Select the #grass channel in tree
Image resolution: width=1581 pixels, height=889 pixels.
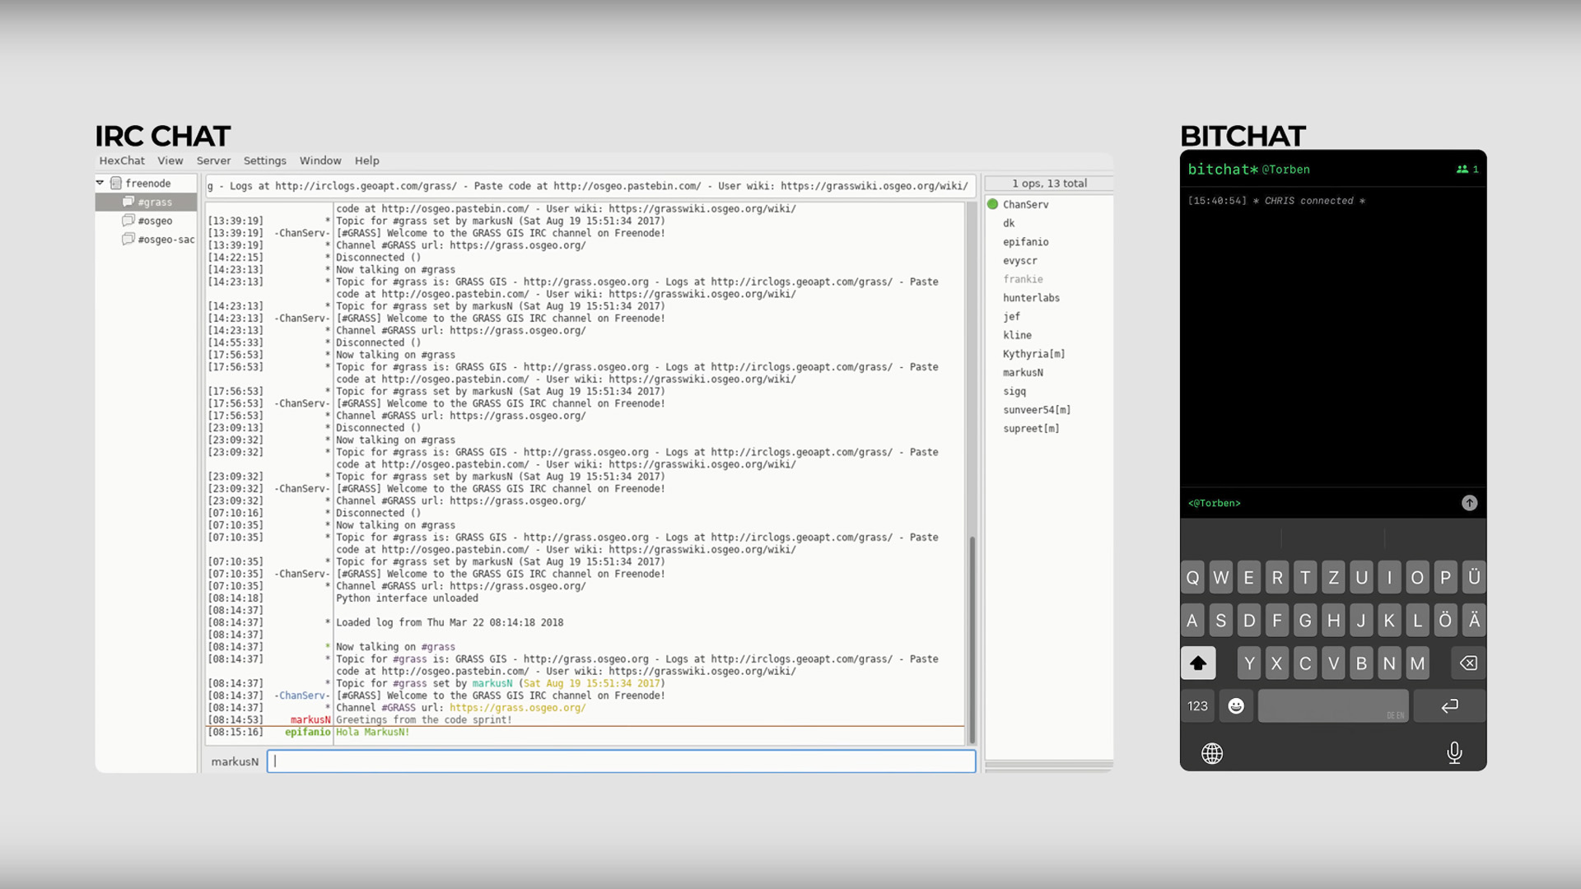[155, 202]
